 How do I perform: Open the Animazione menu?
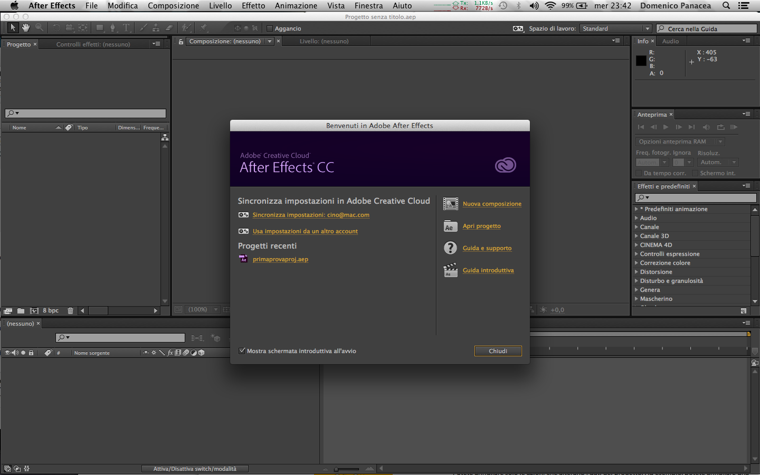tap(296, 6)
